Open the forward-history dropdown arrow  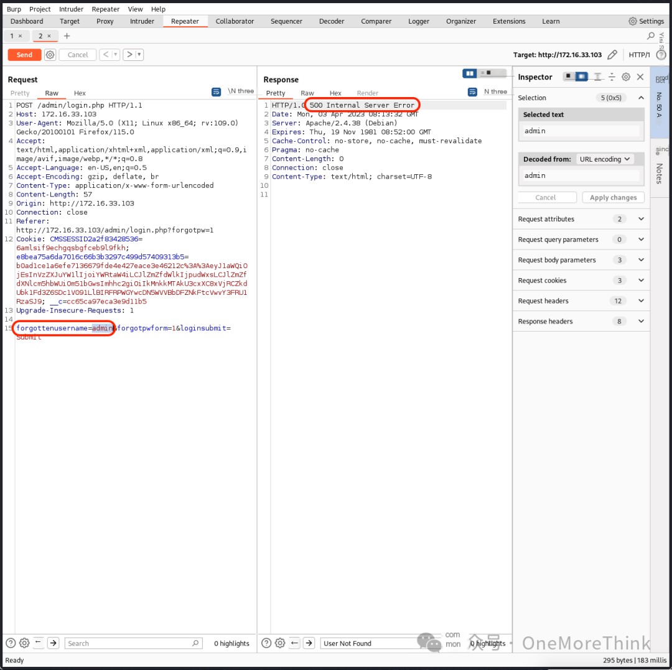coord(139,55)
